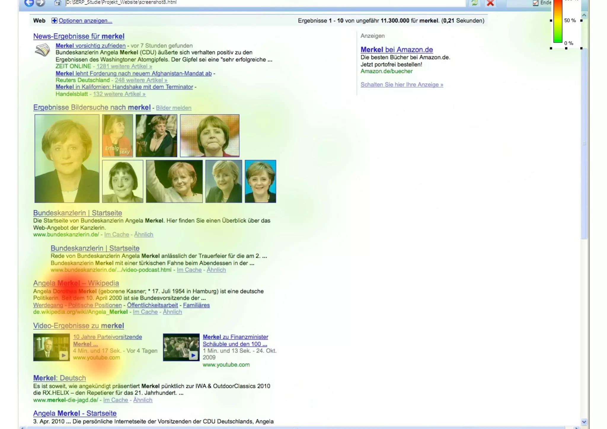Screen dimensions: 607x429
Task: Click 'Merkel bei Amazon.de' ad link
Action: click(396, 50)
